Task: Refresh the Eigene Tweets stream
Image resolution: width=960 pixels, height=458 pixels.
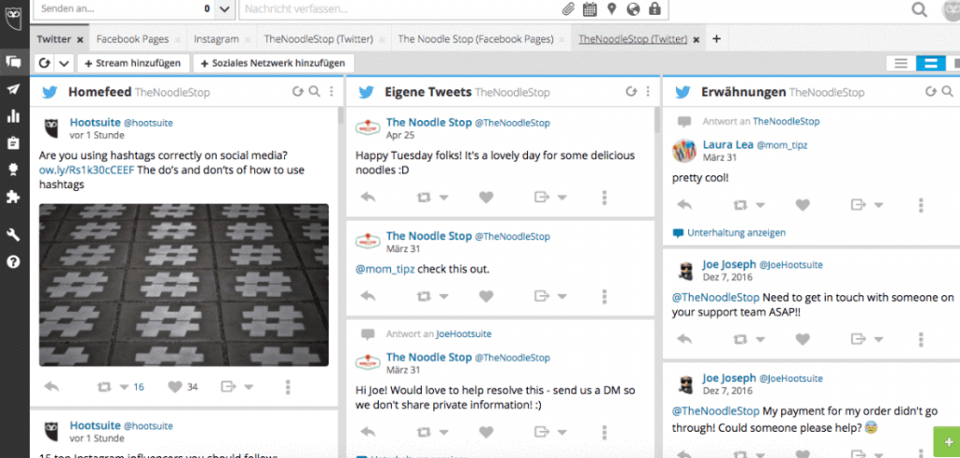Action: tap(631, 92)
